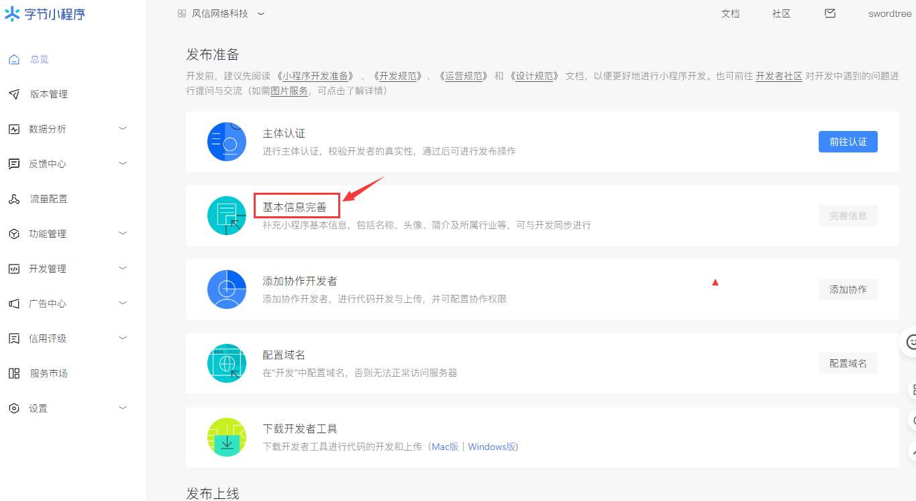This screenshot has width=916, height=501.
Task: Open the 风信网络科技 app switcher dropdown
Action: 221,13
